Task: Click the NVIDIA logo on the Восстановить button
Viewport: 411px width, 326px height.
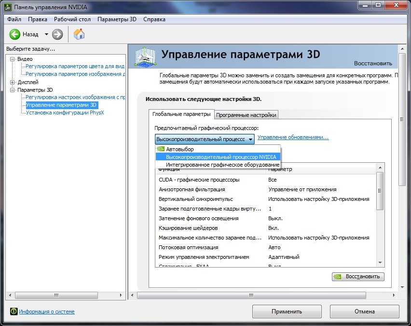Action: tap(337, 276)
